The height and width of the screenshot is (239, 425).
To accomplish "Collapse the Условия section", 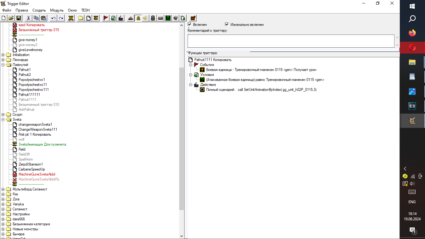I will [x=191, y=75].
